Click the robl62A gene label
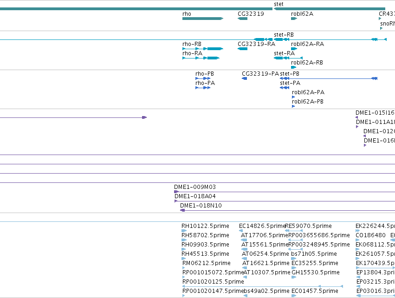The width and height of the screenshot is (395, 298). pos(302,14)
